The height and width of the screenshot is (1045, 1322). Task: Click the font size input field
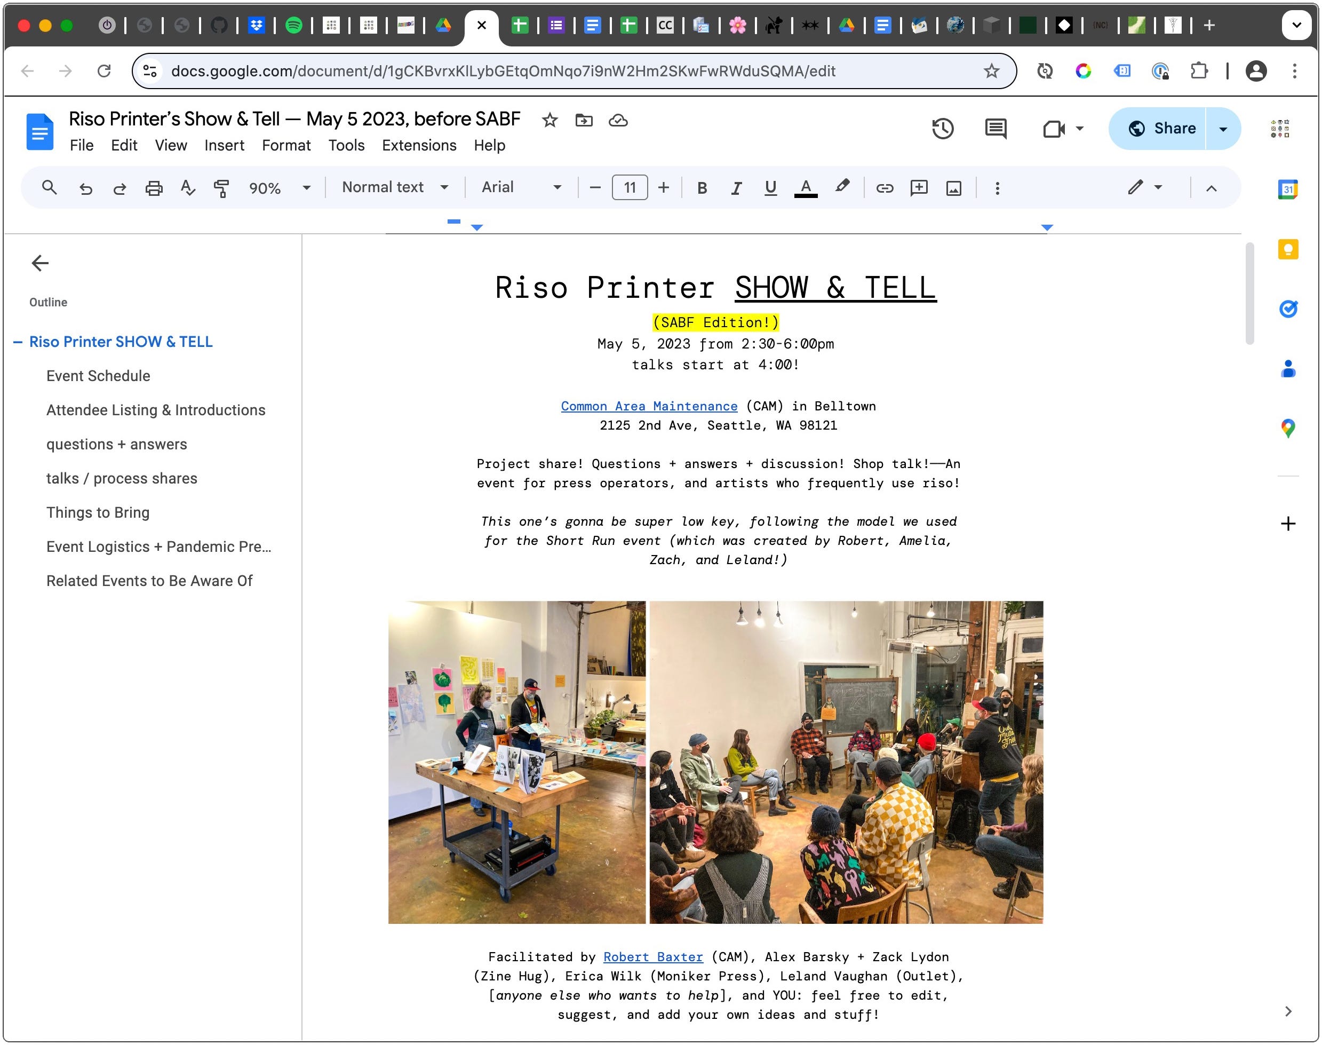pos(629,188)
